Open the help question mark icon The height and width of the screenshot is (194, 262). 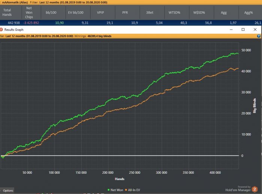tap(259, 36)
